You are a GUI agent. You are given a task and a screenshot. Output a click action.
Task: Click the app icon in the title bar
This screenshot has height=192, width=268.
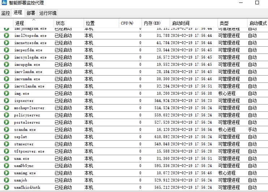(x=4, y=3)
